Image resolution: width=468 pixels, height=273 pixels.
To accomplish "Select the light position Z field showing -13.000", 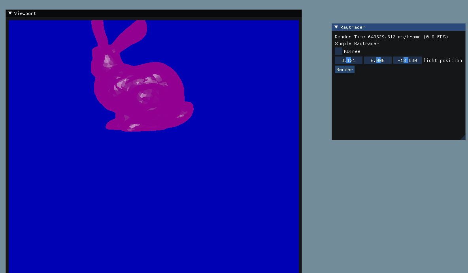I will 407,60.
